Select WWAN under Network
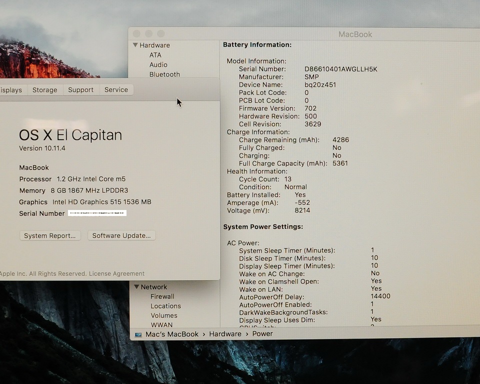Image resolution: width=480 pixels, height=384 pixels. (x=161, y=324)
